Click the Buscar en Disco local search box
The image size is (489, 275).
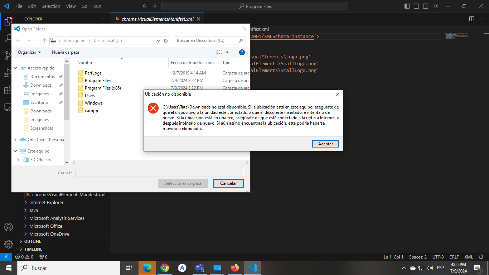tap(210, 40)
